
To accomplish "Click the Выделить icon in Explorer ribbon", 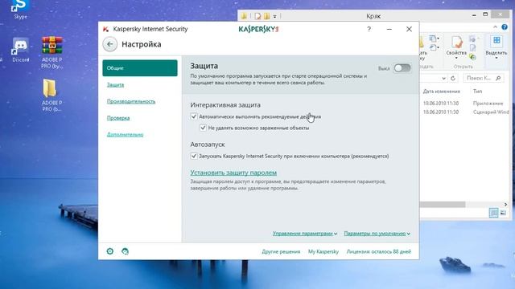I will 496,41.
